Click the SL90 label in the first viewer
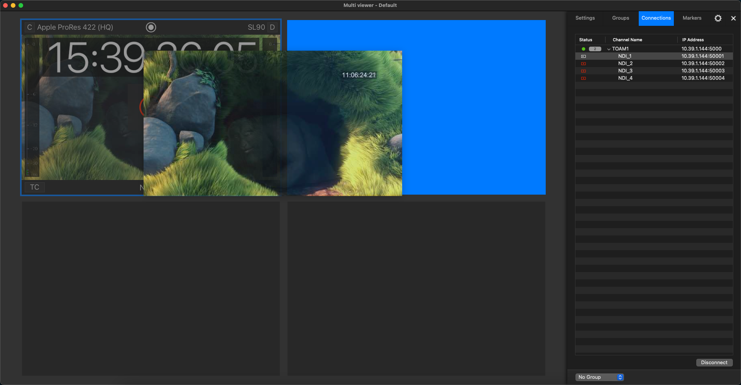 click(x=256, y=27)
